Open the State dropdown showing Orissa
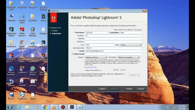Viewport: 195px width, 110px height. tap(131, 45)
